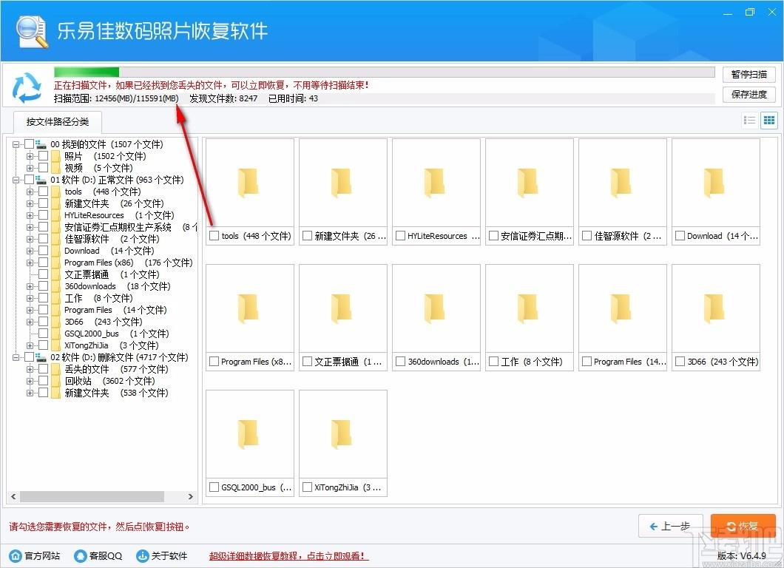
Task: Click the tree horizontal scrollbar thumb
Action: pyautogui.click(x=92, y=496)
